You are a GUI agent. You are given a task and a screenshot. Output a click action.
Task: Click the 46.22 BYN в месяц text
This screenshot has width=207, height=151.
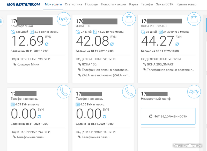[x=111, y=32]
